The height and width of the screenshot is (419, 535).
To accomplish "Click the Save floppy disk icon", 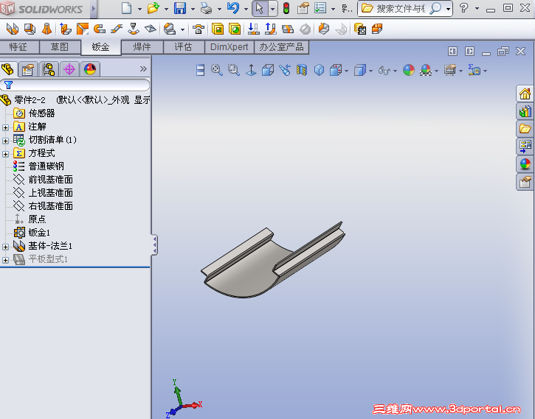I will 180,8.
